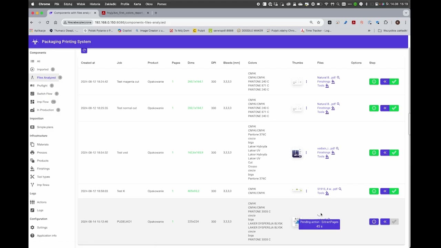This screenshot has height=248, width=441.
Task: Switch to the fnyjy3vs_first_colors_report browser tab
Action: tap(125, 13)
